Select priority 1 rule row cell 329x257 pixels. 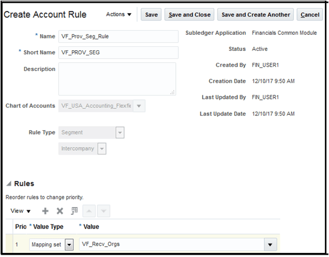coord(17,244)
